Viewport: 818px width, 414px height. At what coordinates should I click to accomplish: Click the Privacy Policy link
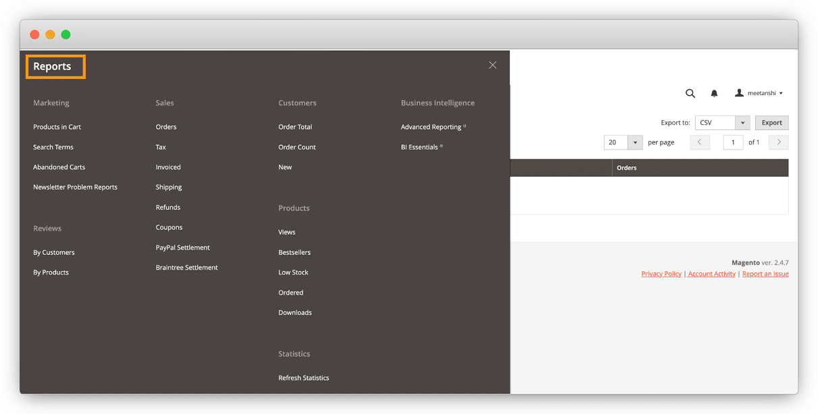[x=661, y=274]
